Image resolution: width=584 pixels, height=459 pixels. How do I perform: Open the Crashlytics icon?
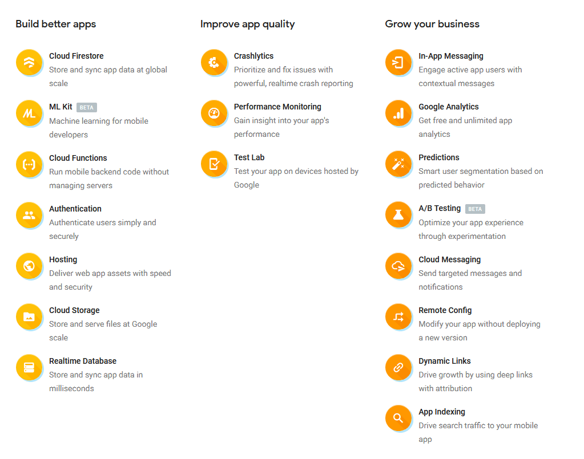click(x=214, y=62)
